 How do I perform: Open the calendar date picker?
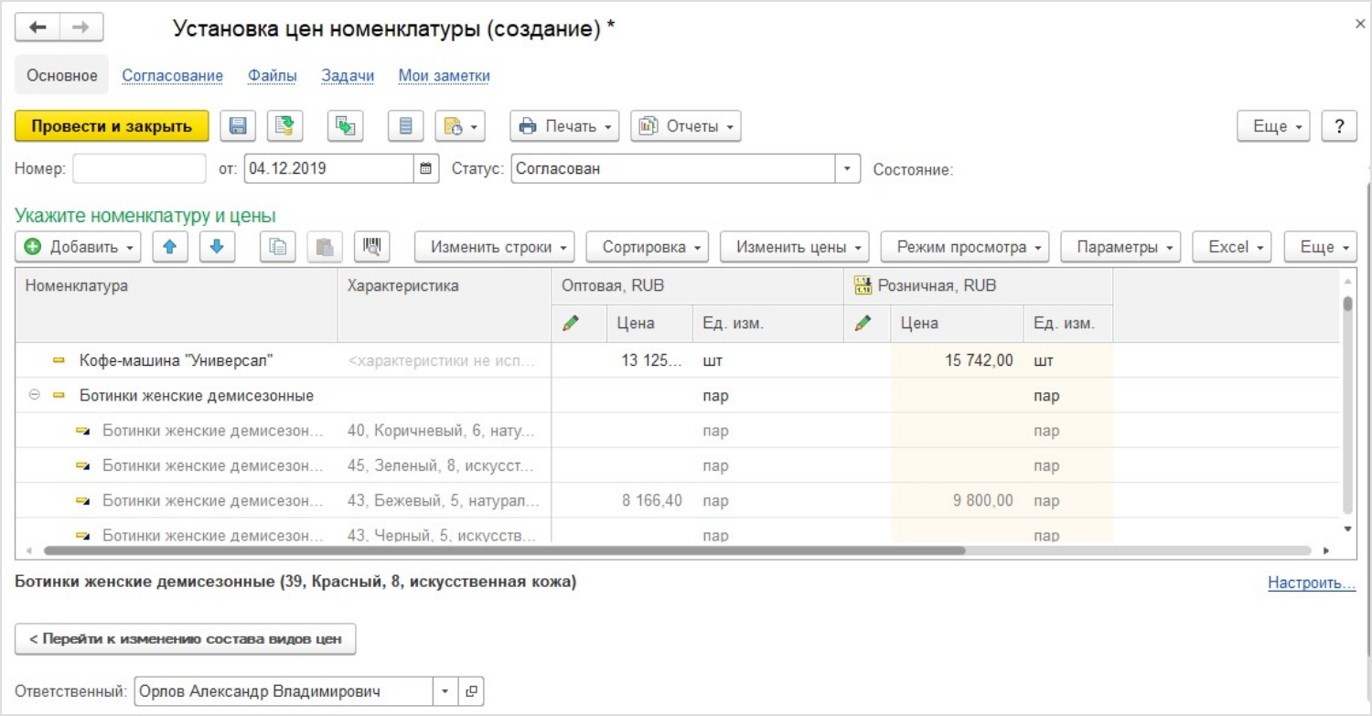coord(425,169)
